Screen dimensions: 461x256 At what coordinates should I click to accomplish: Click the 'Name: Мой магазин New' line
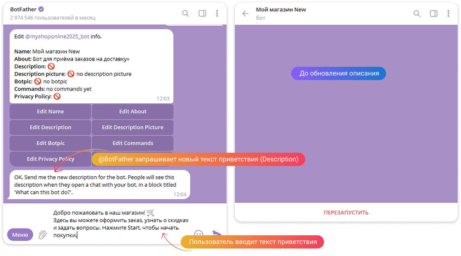[x=47, y=51]
